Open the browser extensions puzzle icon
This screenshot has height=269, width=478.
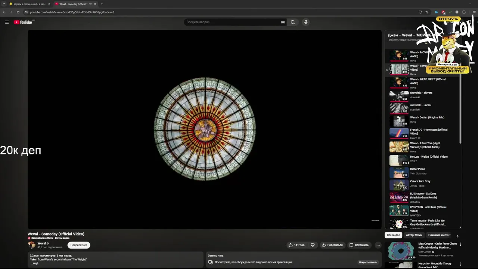pos(464,12)
